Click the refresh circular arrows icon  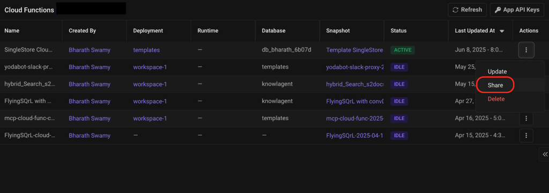(x=456, y=10)
